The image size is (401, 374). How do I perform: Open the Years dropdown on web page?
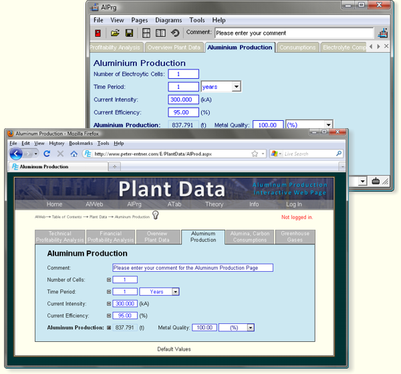point(175,292)
